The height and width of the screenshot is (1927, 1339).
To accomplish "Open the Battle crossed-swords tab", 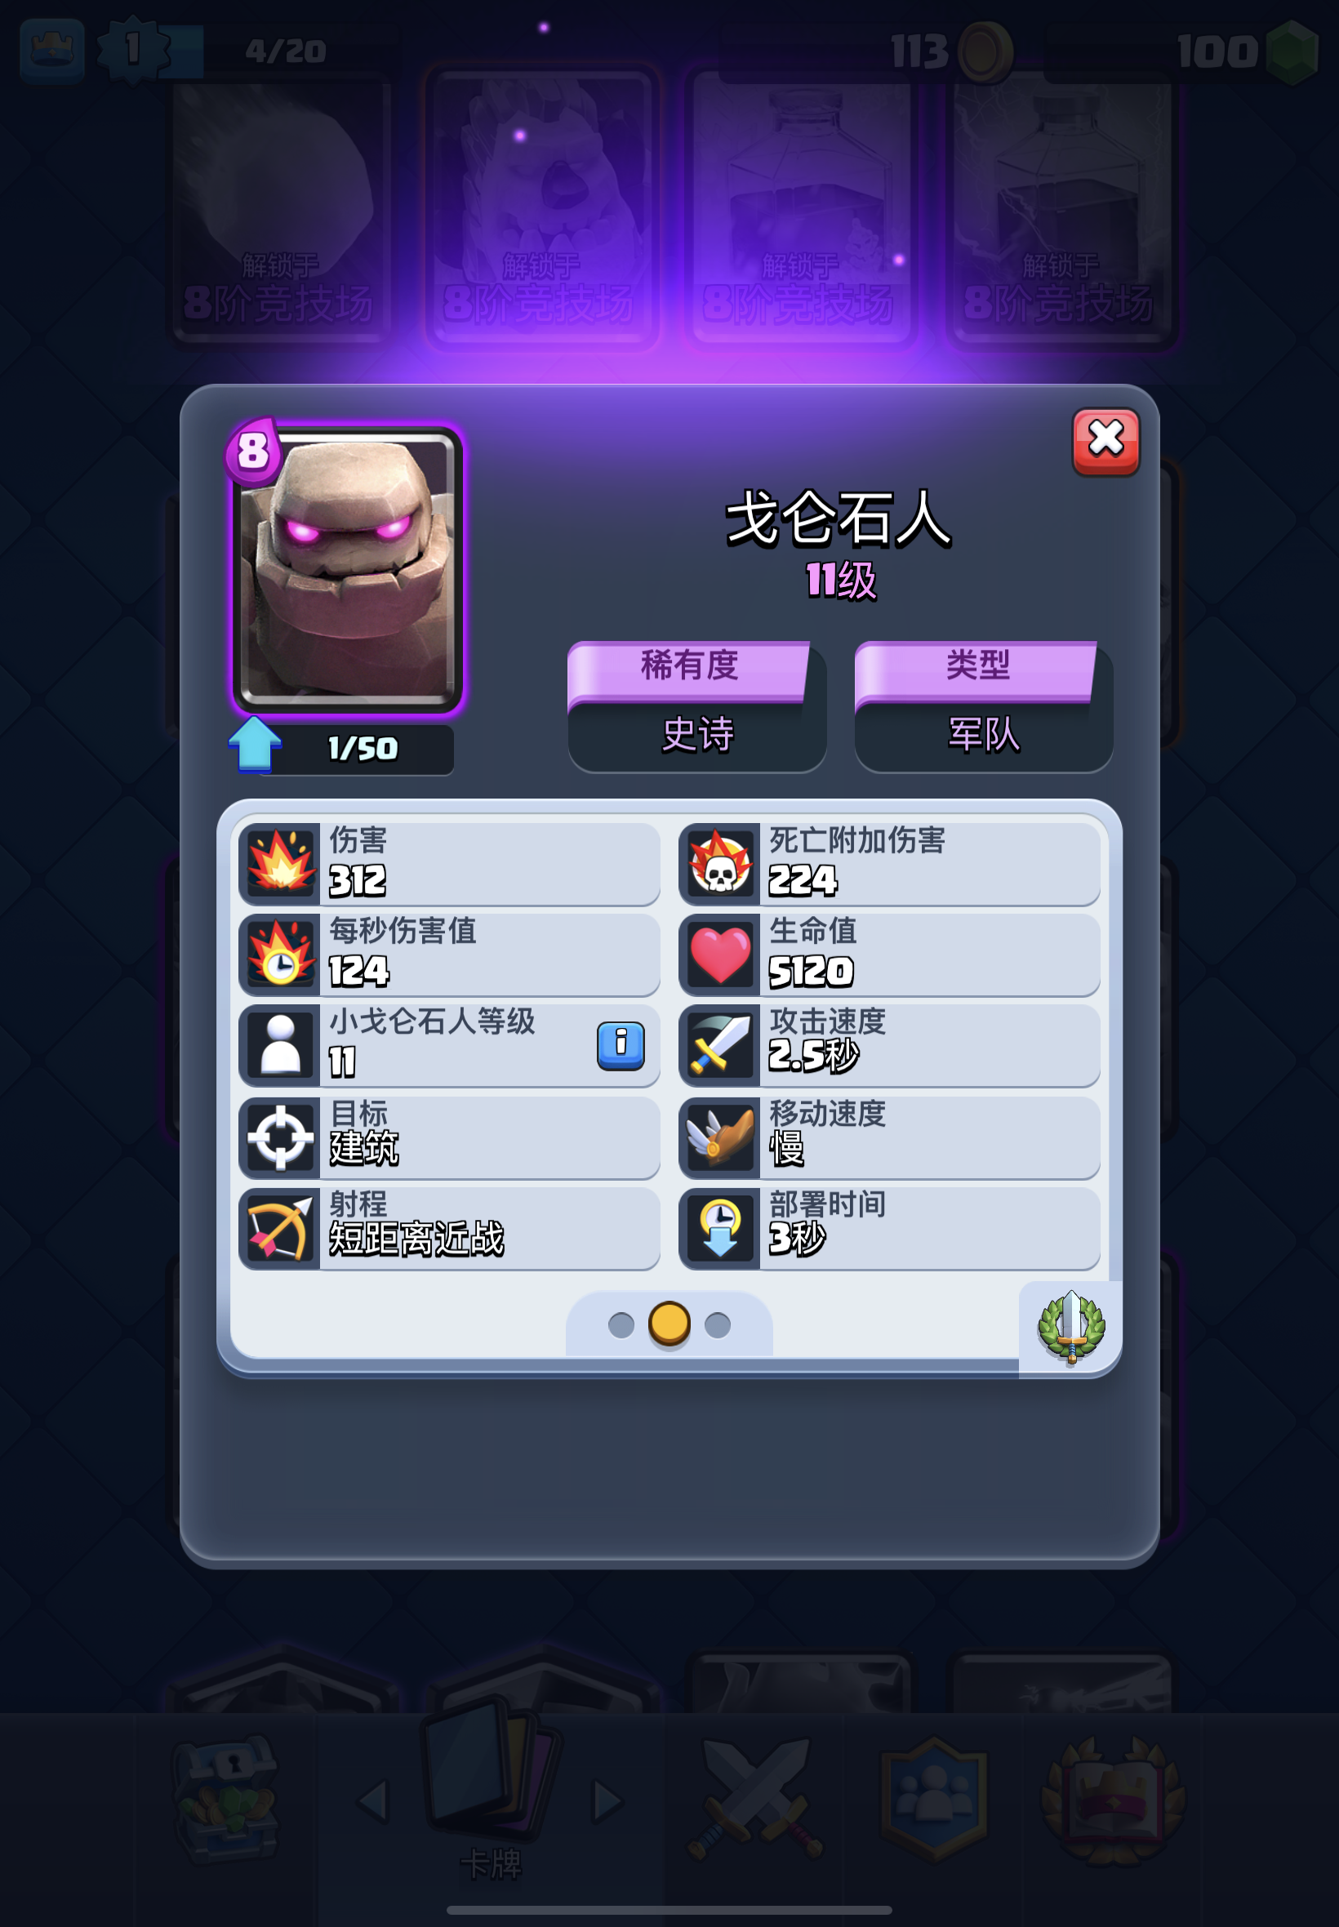I will click(755, 1797).
